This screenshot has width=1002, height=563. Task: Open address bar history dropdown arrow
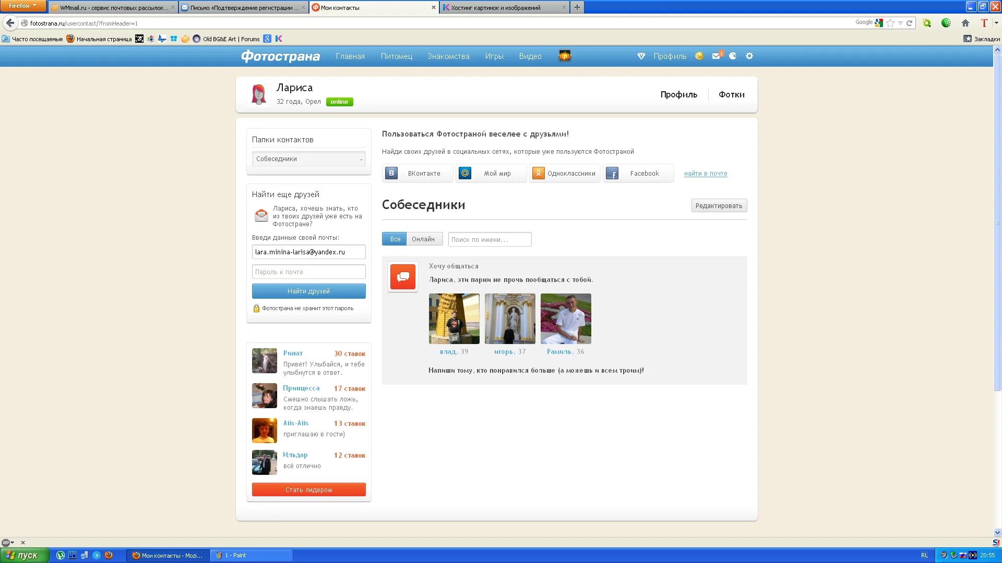point(900,23)
